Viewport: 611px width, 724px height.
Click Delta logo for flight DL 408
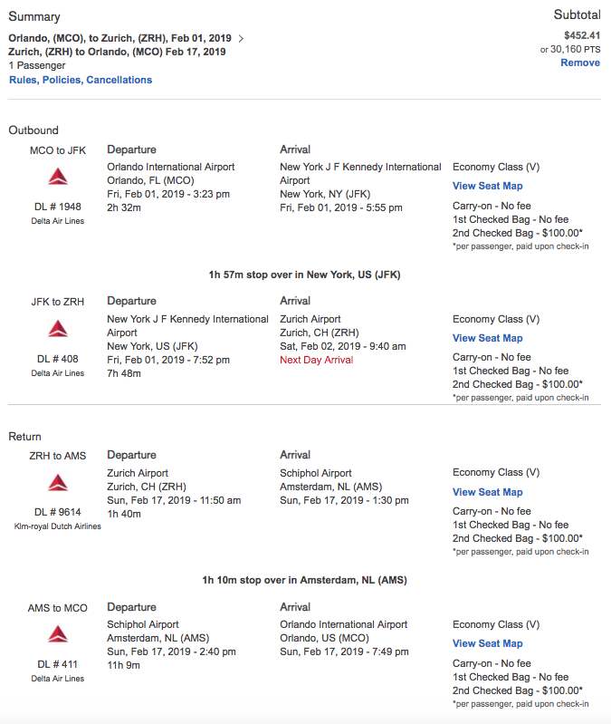pyautogui.click(x=58, y=328)
